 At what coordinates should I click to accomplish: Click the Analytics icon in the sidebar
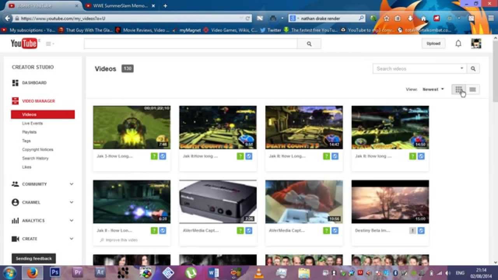click(x=15, y=220)
